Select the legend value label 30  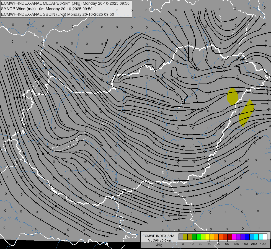200,244
